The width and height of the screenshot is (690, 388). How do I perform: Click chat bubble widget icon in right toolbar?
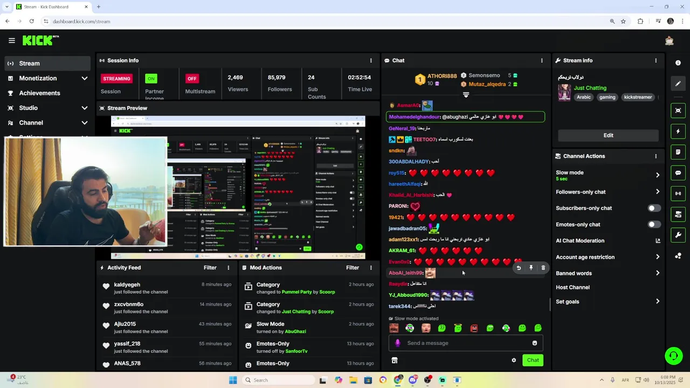pos(678,173)
